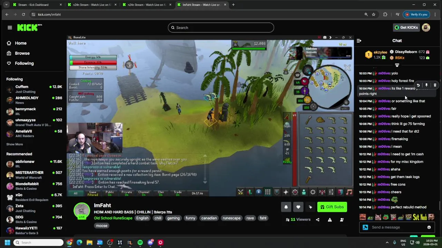This screenshot has width=442, height=248.
Task: Click Get KICKs button
Action: click(406, 28)
